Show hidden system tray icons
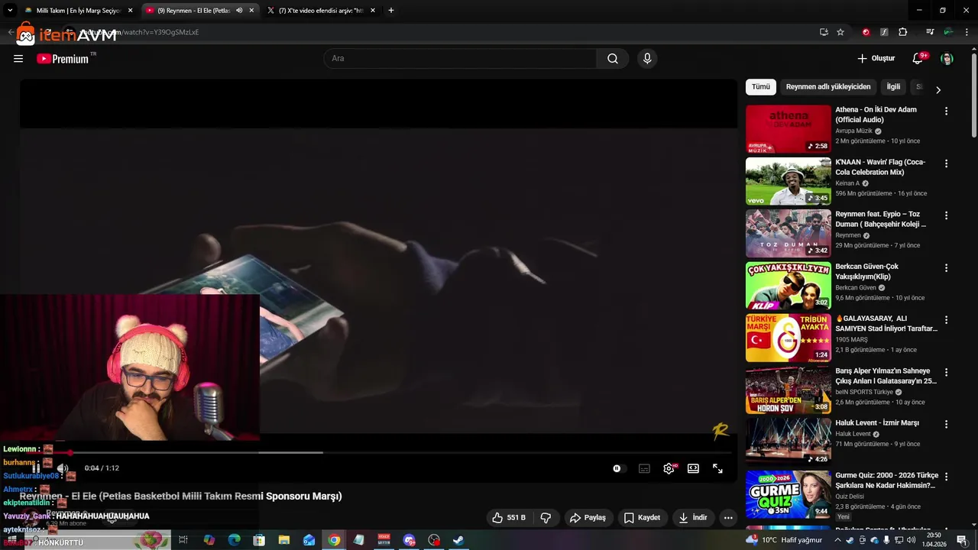Image resolution: width=978 pixels, height=550 pixels. [x=837, y=540]
